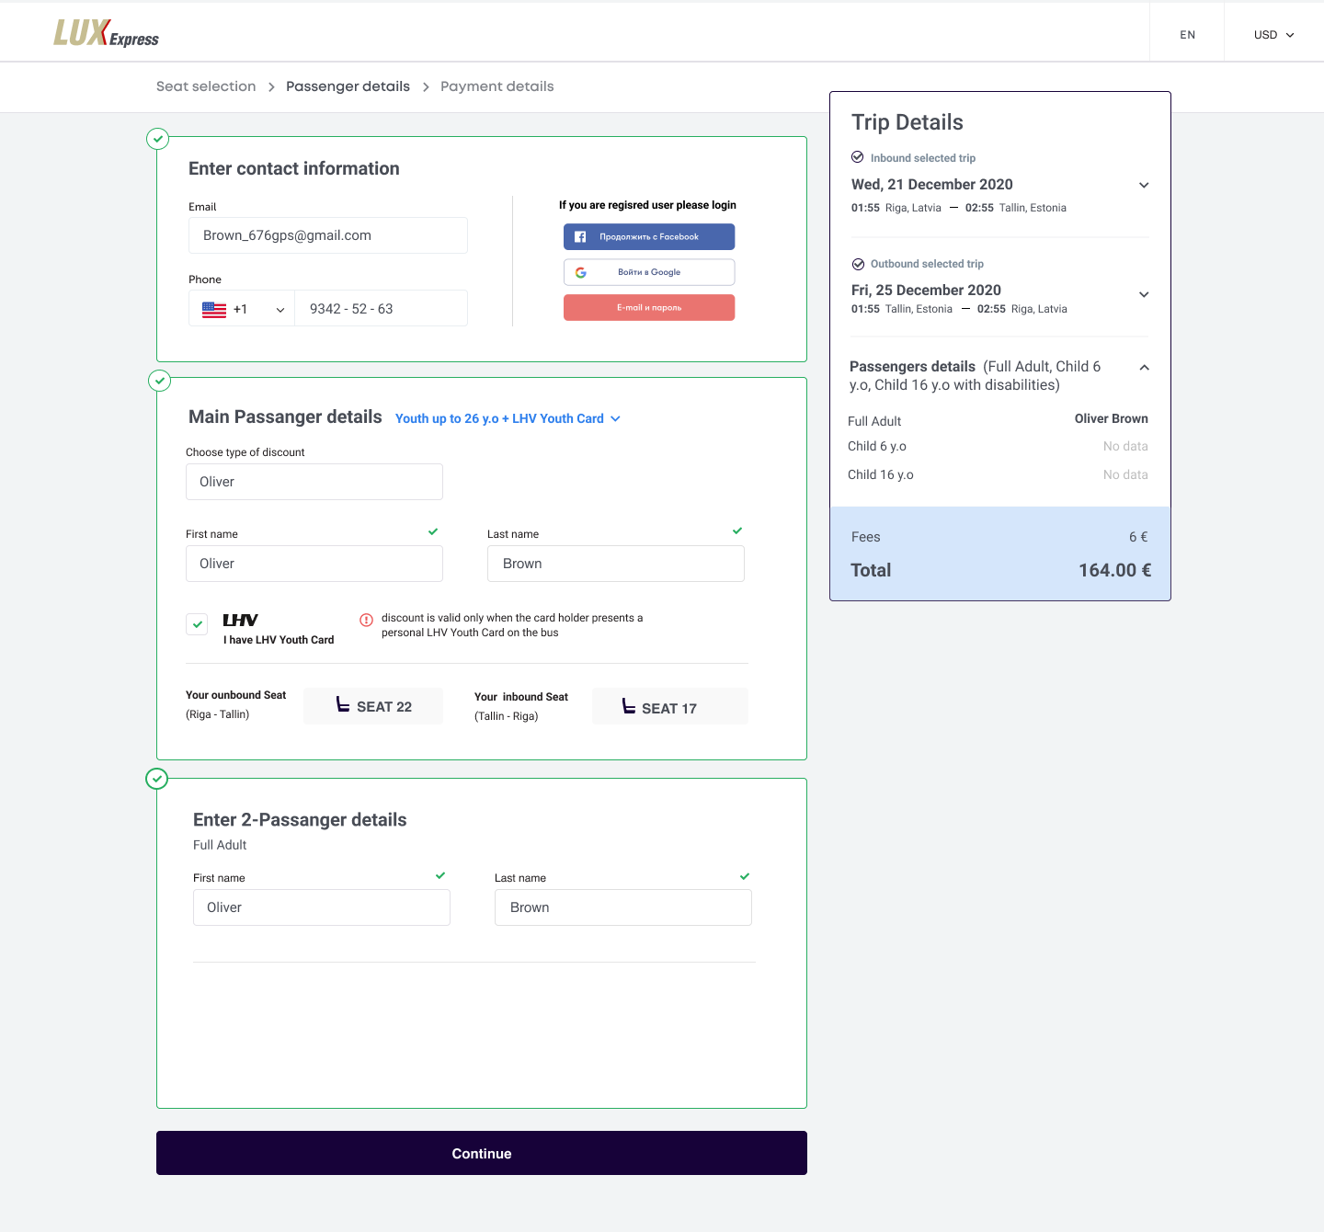Click main passenger Last name field
Screen dimensions: 1324x1232
coord(616,564)
